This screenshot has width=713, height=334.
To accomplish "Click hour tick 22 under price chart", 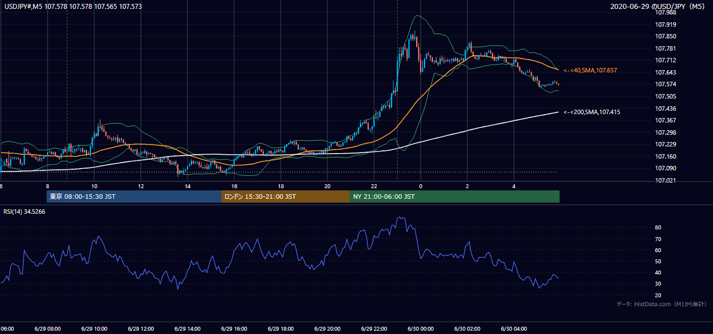I will click(x=374, y=186).
